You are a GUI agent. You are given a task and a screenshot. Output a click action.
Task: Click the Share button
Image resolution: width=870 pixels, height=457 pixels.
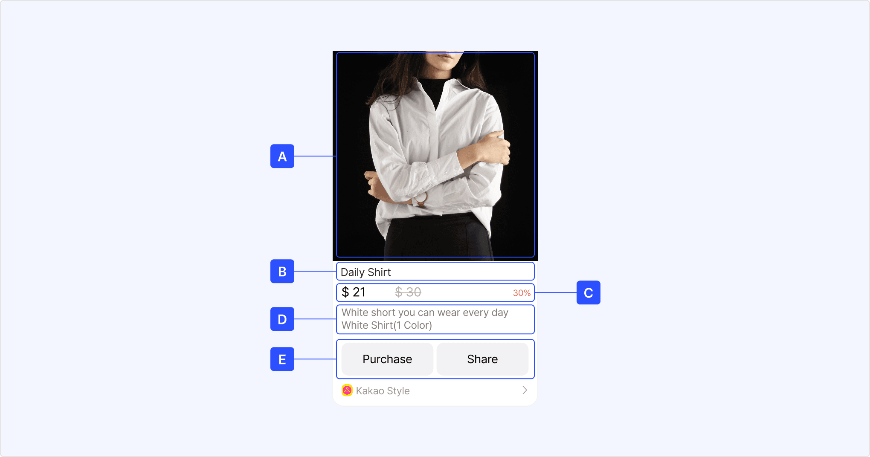click(x=482, y=359)
